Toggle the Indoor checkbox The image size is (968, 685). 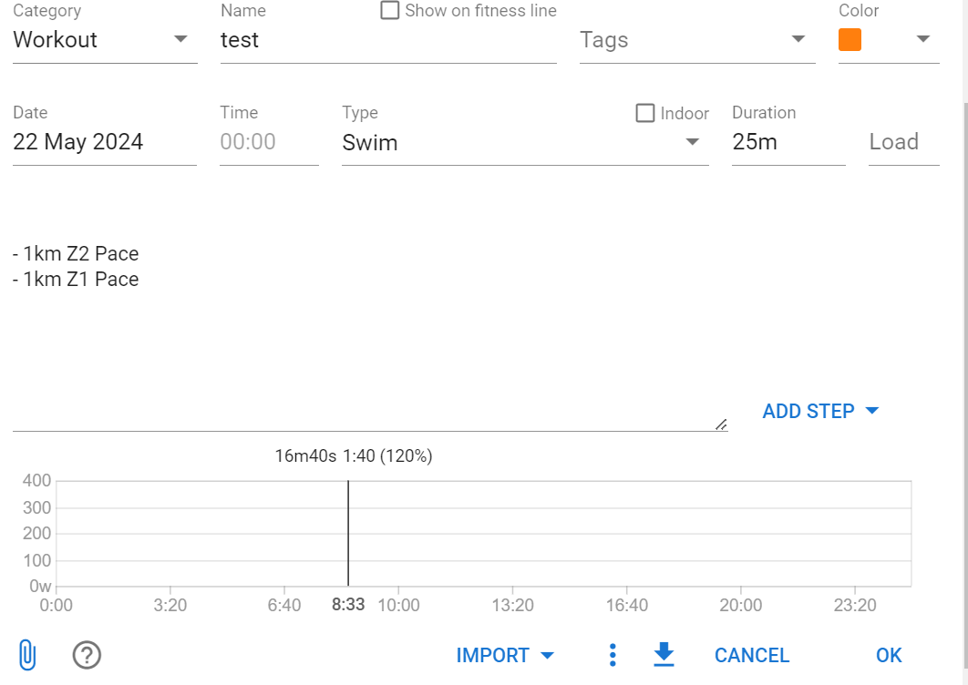(645, 113)
